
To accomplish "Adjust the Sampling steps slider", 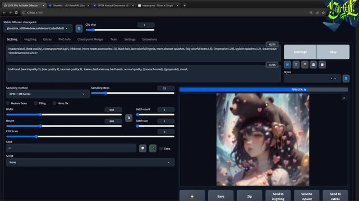I will click(133, 93).
